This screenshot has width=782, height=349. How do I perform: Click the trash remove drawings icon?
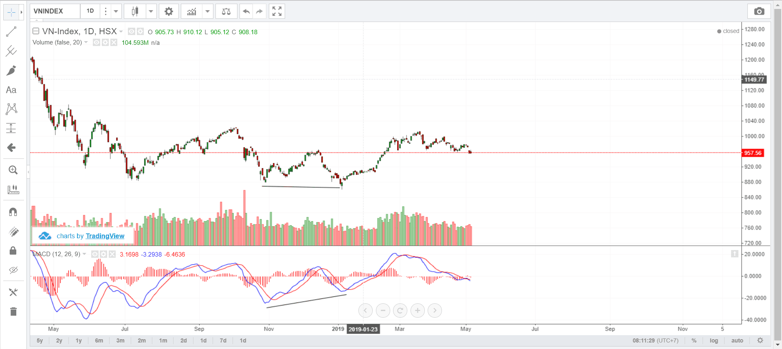[13, 312]
